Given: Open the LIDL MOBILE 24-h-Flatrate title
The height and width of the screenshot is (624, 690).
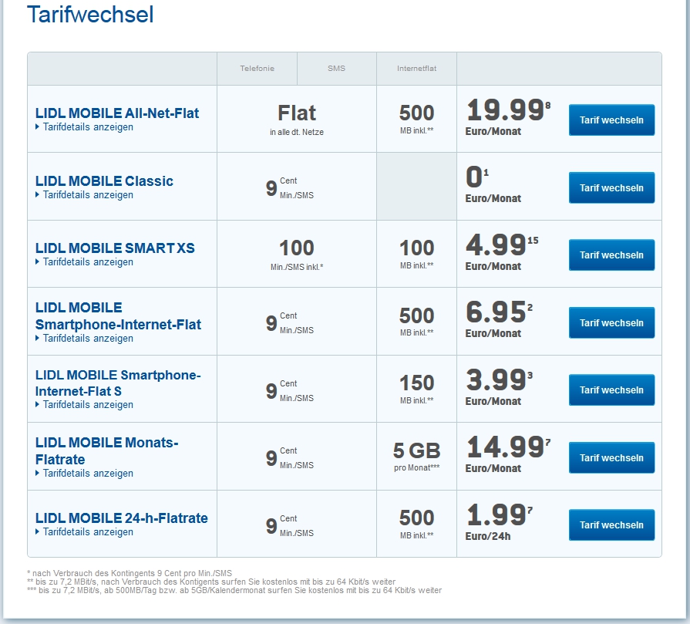Looking at the screenshot, I should pyautogui.click(x=122, y=518).
